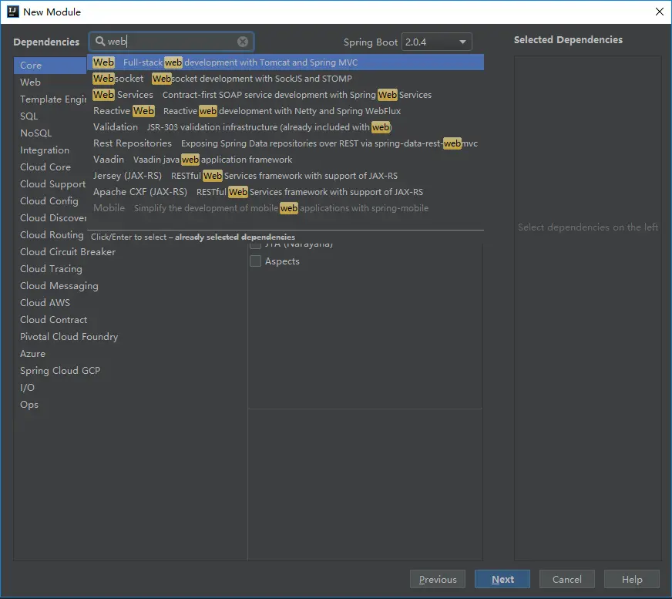Open the Cloud Config category

click(x=50, y=201)
